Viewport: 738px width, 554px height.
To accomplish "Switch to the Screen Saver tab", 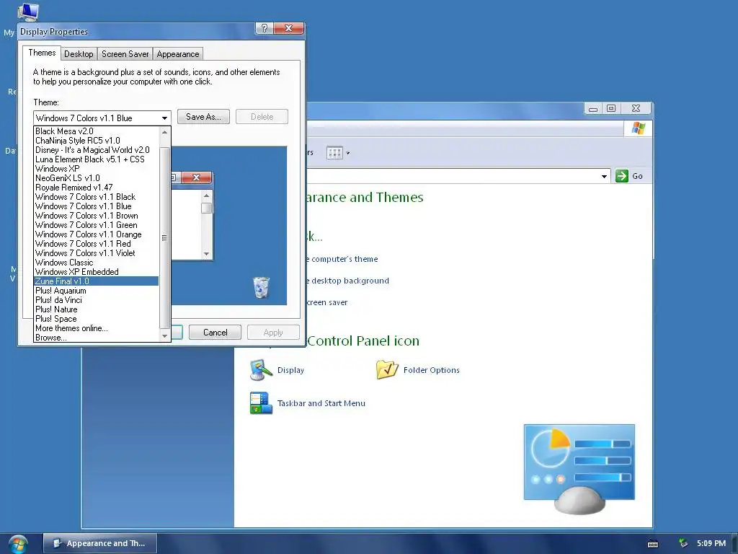I will pyautogui.click(x=125, y=54).
